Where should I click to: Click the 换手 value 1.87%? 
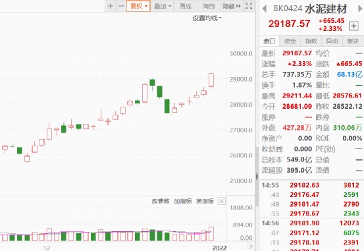click(x=302, y=85)
